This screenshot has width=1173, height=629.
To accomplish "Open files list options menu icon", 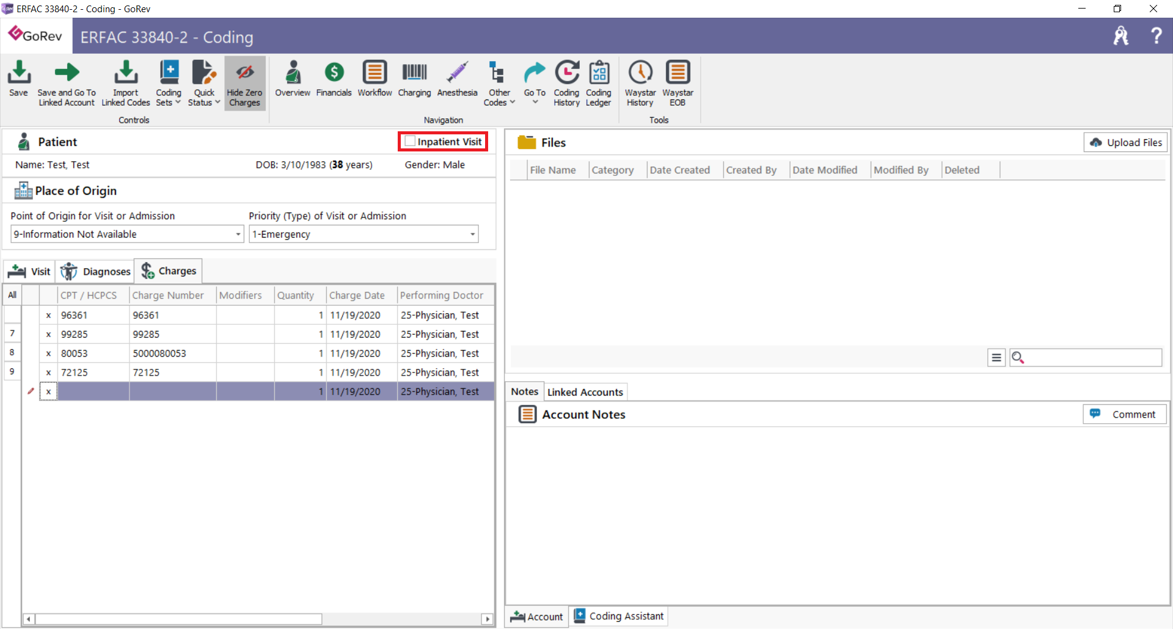I will (x=996, y=357).
